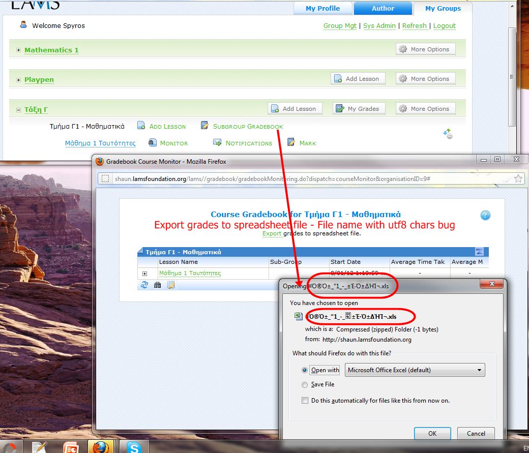The height and width of the screenshot is (453, 529).
Task: Select the 'Save File' radio option
Action: point(305,385)
